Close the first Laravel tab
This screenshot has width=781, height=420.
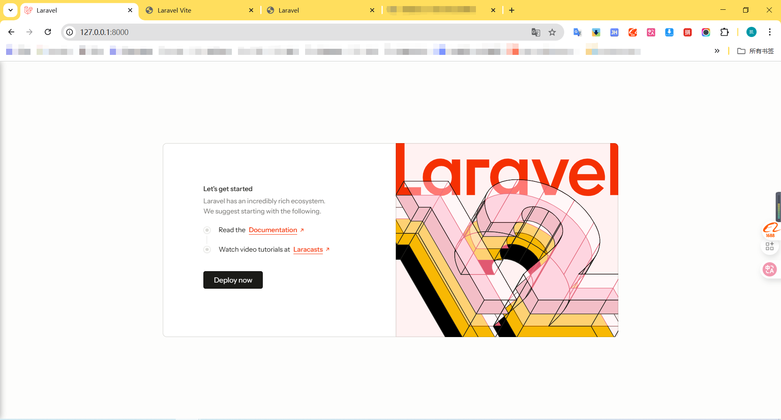(x=130, y=10)
